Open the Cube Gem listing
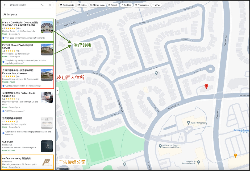This screenshot has height=171, width=250. (x=27, y=146)
